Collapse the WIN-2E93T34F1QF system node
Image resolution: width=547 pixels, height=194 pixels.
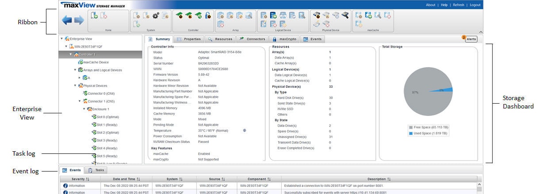(66, 46)
